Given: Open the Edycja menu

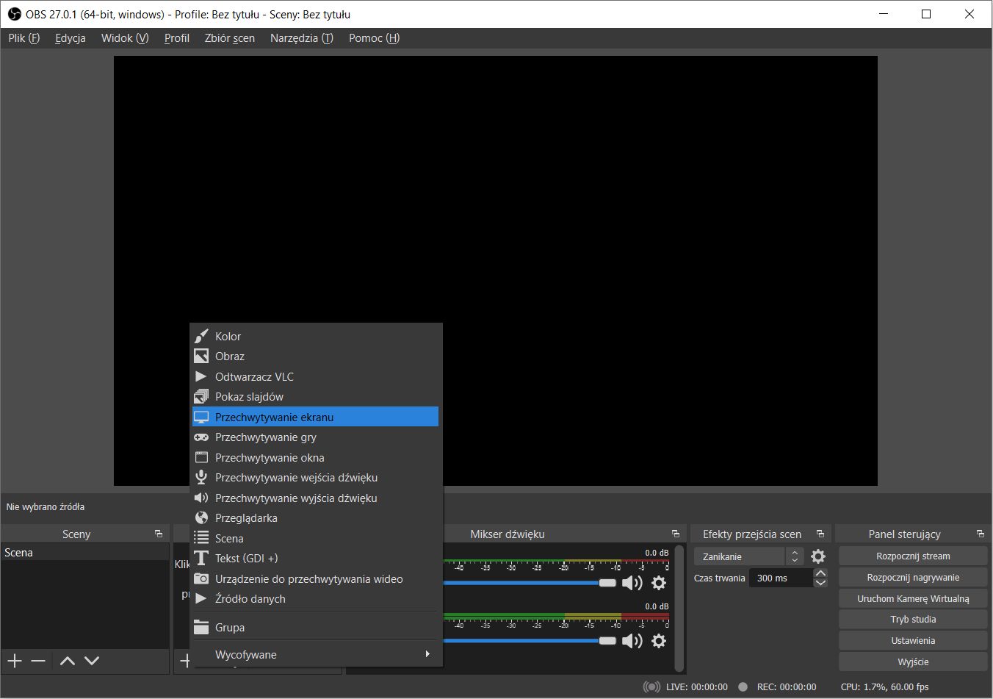Looking at the screenshot, I should (71, 38).
